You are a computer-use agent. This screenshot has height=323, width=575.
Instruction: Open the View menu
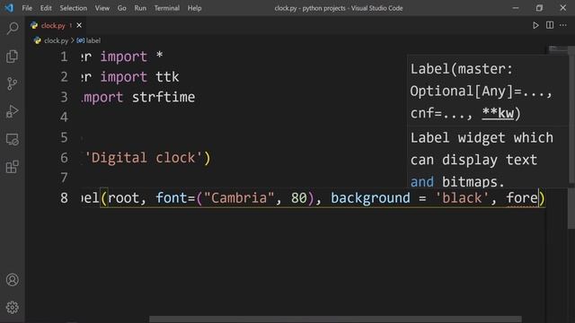(x=102, y=8)
